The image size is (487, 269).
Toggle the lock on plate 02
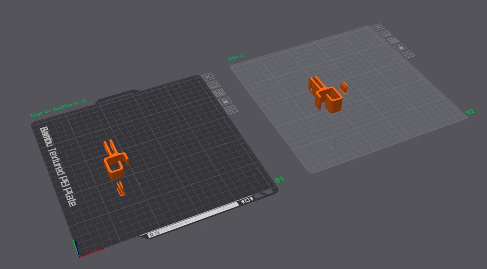click(401, 47)
